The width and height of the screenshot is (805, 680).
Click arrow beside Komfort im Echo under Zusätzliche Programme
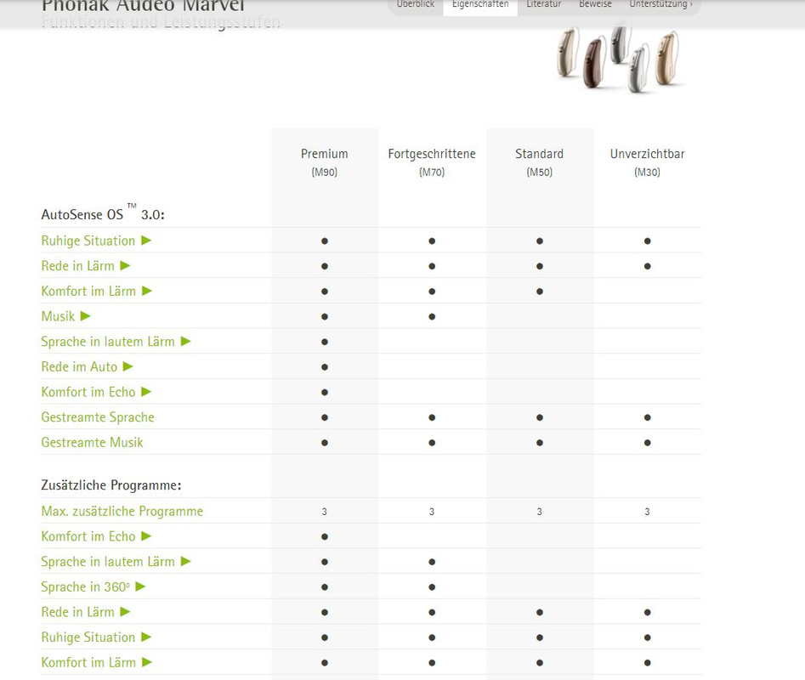[146, 536]
